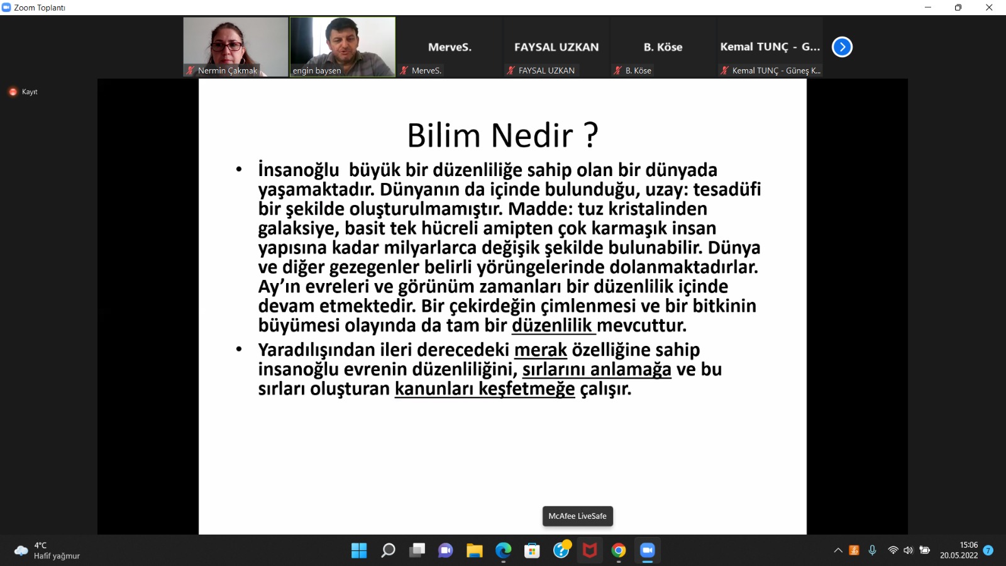Select engin baysen's video thumbnail

(343, 47)
